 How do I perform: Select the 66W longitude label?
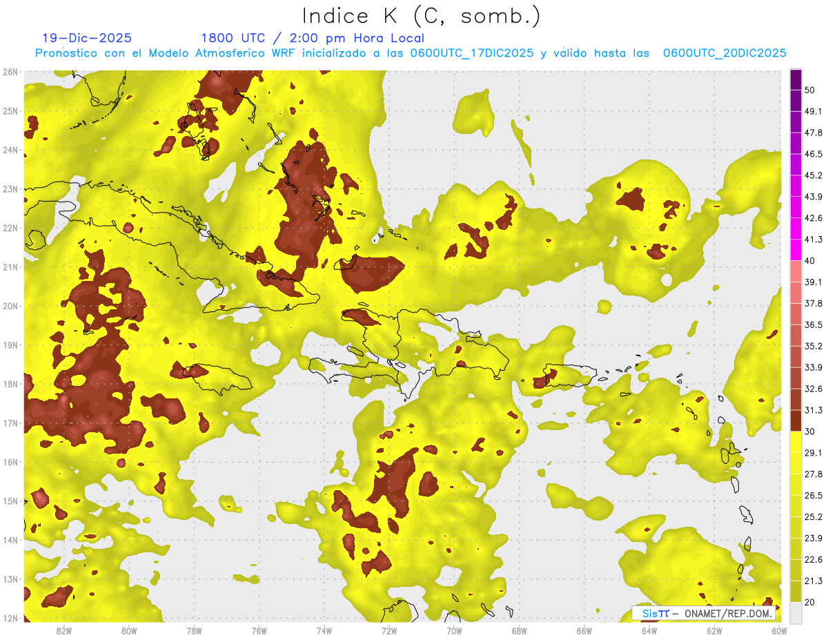click(584, 630)
